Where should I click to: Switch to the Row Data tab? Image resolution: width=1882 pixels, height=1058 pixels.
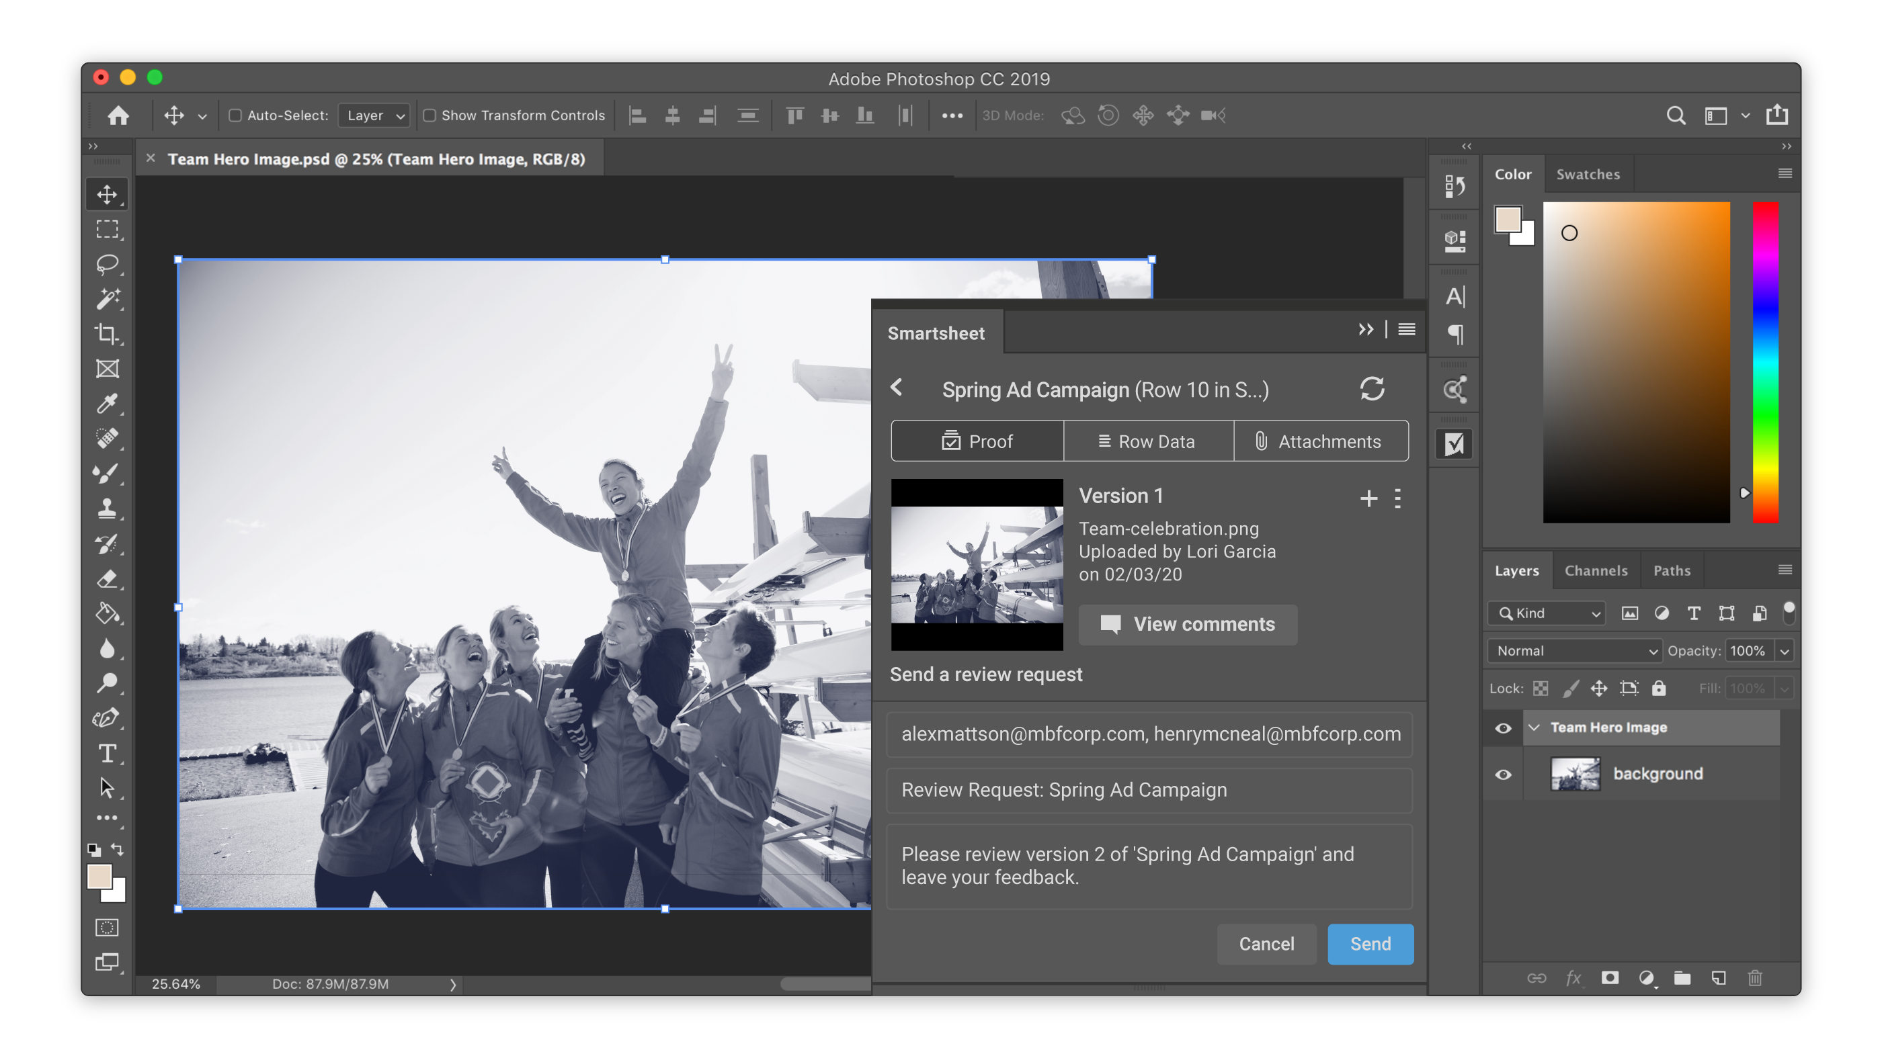pos(1148,441)
